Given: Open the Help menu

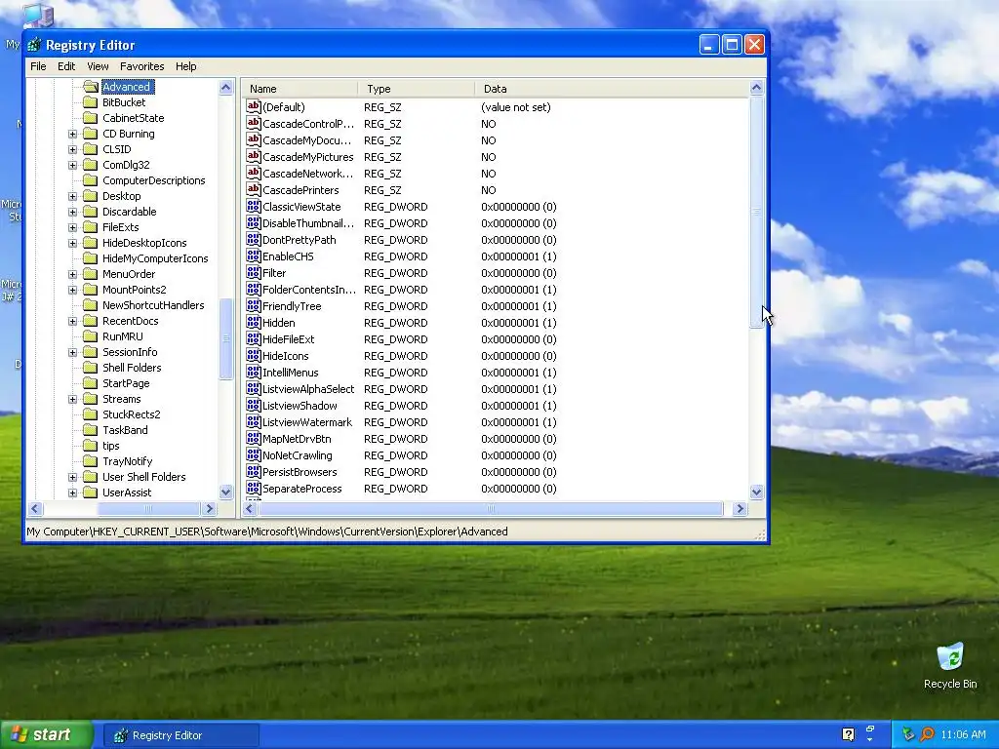Looking at the screenshot, I should [x=186, y=66].
